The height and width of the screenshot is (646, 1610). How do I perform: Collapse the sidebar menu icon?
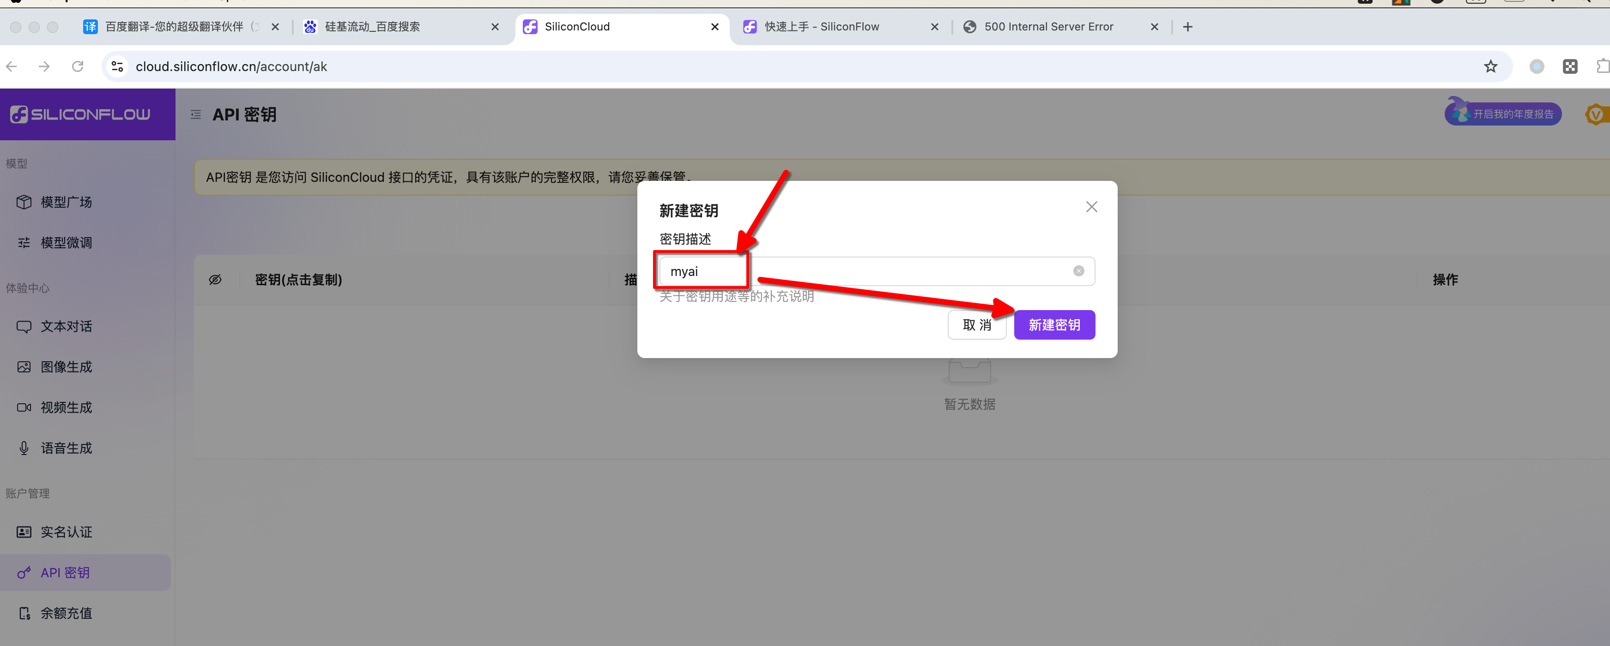tap(196, 115)
